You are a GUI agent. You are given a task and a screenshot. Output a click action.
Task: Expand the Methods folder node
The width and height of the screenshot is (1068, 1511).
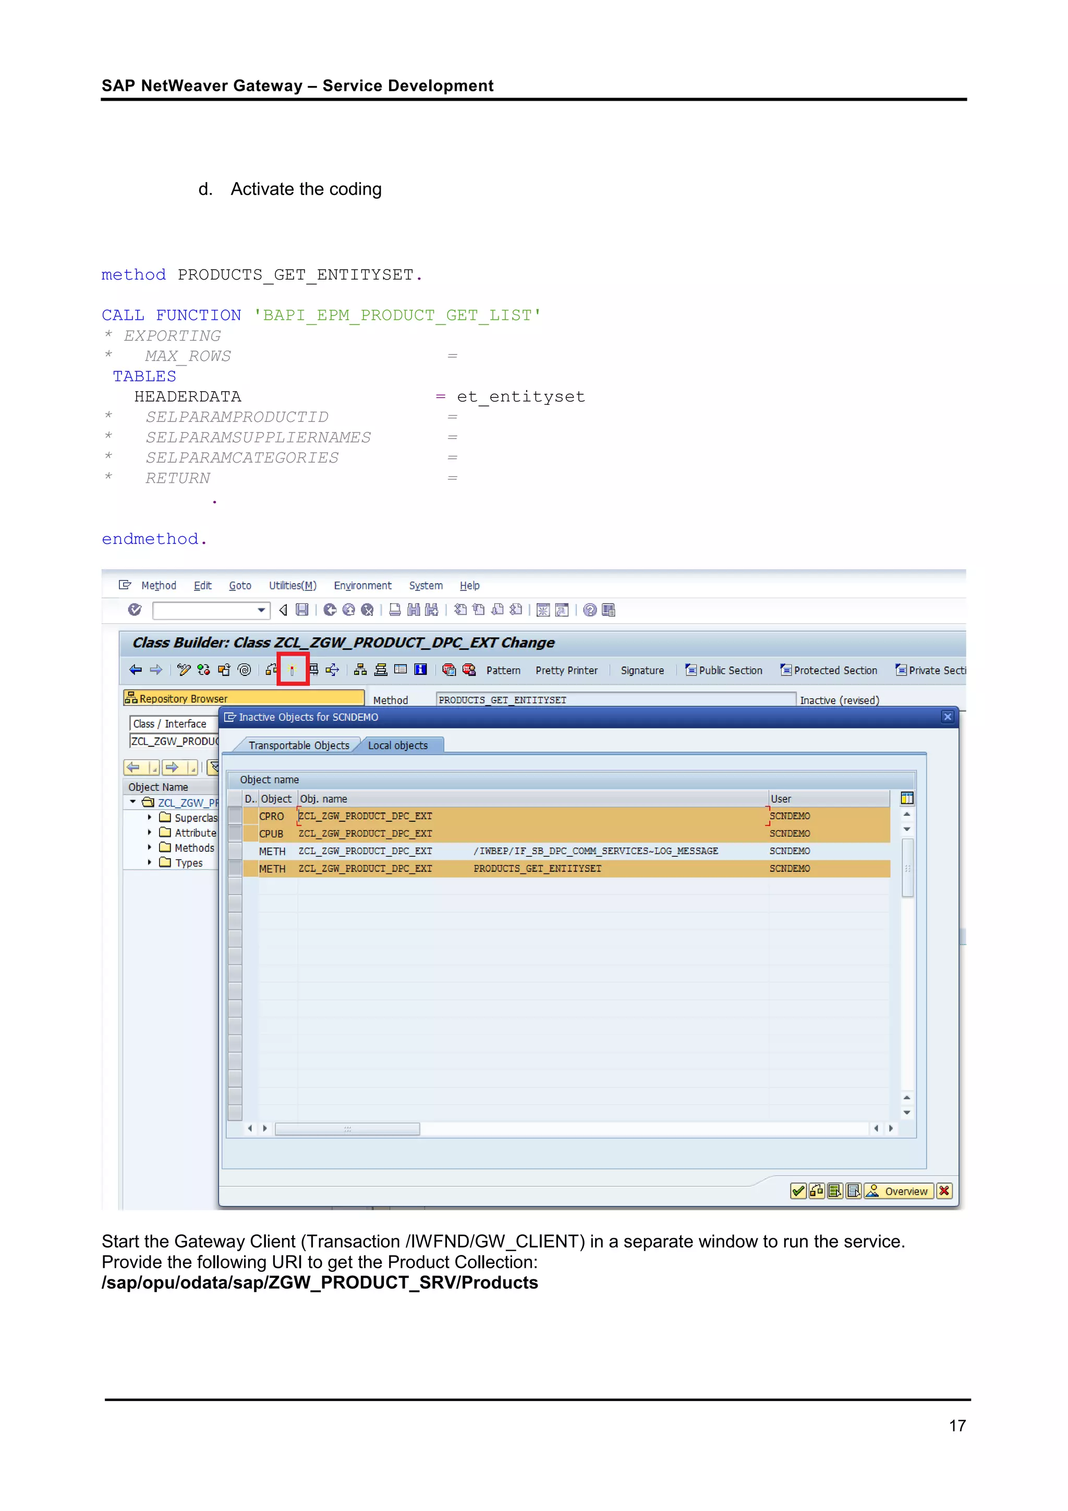(149, 848)
